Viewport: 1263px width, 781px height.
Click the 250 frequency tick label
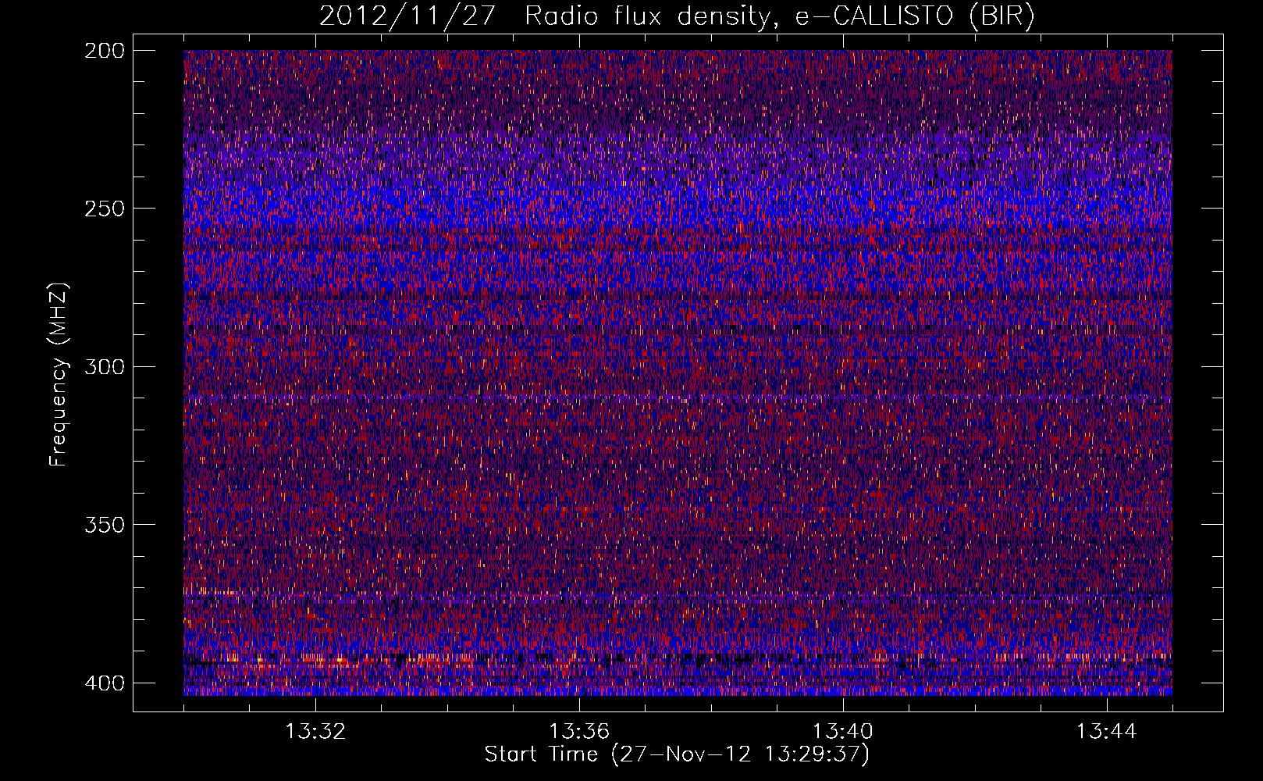click(x=105, y=209)
